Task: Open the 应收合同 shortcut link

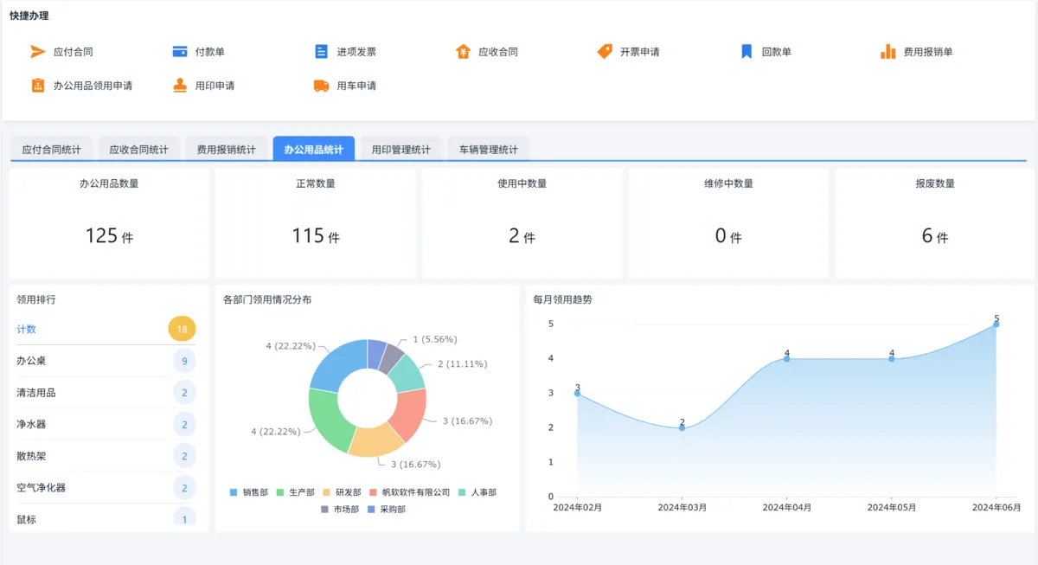Action: 498,52
